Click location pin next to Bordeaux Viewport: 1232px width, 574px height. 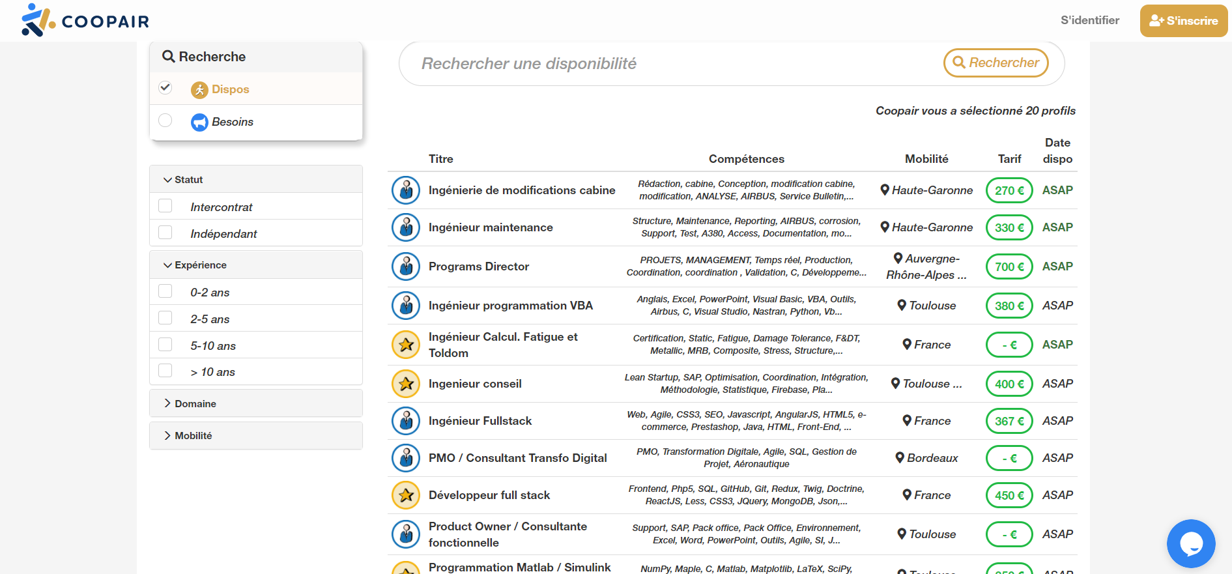point(900,458)
